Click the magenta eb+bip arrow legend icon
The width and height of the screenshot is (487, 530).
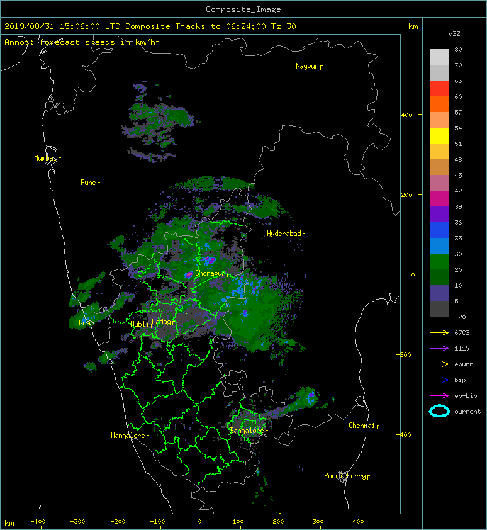[x=439, y=396]
